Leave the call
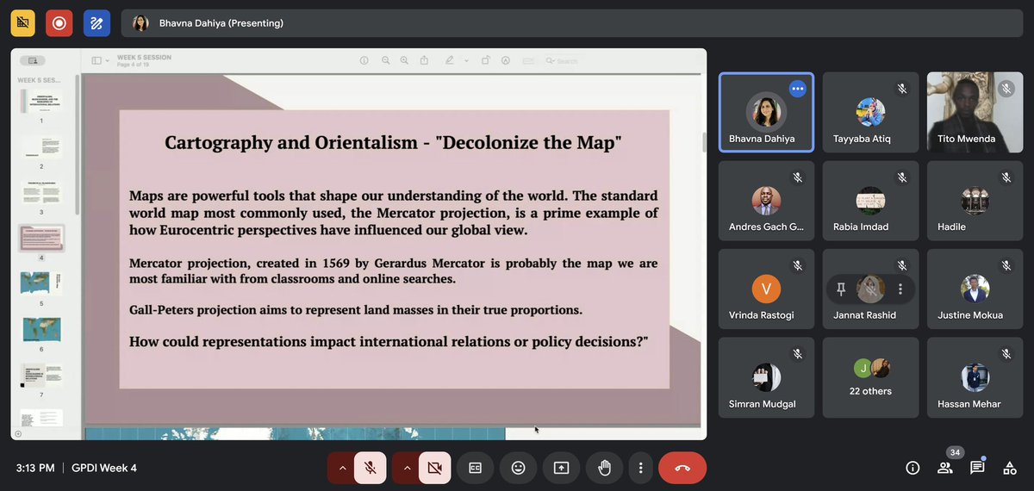The image size is (1034, 491). click(x=682, y=468)
